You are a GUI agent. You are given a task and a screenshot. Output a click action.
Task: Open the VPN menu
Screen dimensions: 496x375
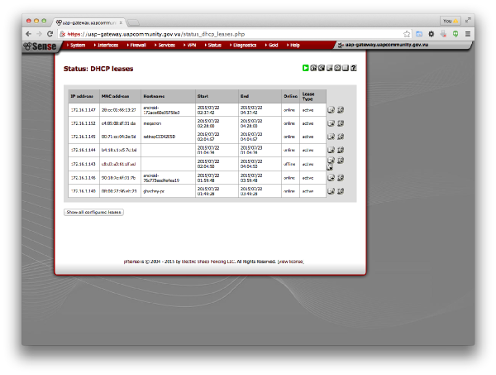(190, 46)
